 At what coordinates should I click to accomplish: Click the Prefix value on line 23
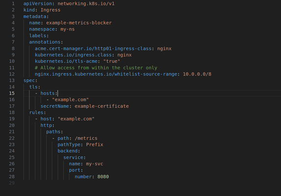(94, 145)
